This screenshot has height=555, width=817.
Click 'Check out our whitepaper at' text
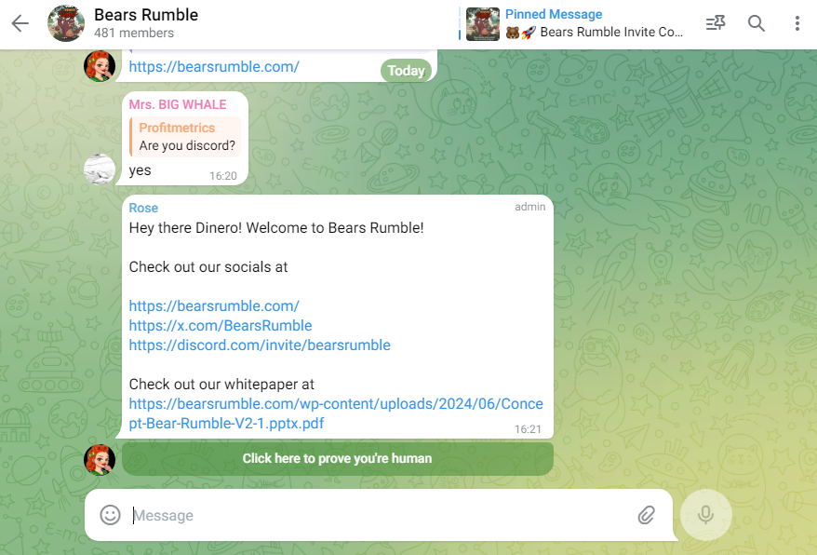pyautogui.click(x=221, y=385)
